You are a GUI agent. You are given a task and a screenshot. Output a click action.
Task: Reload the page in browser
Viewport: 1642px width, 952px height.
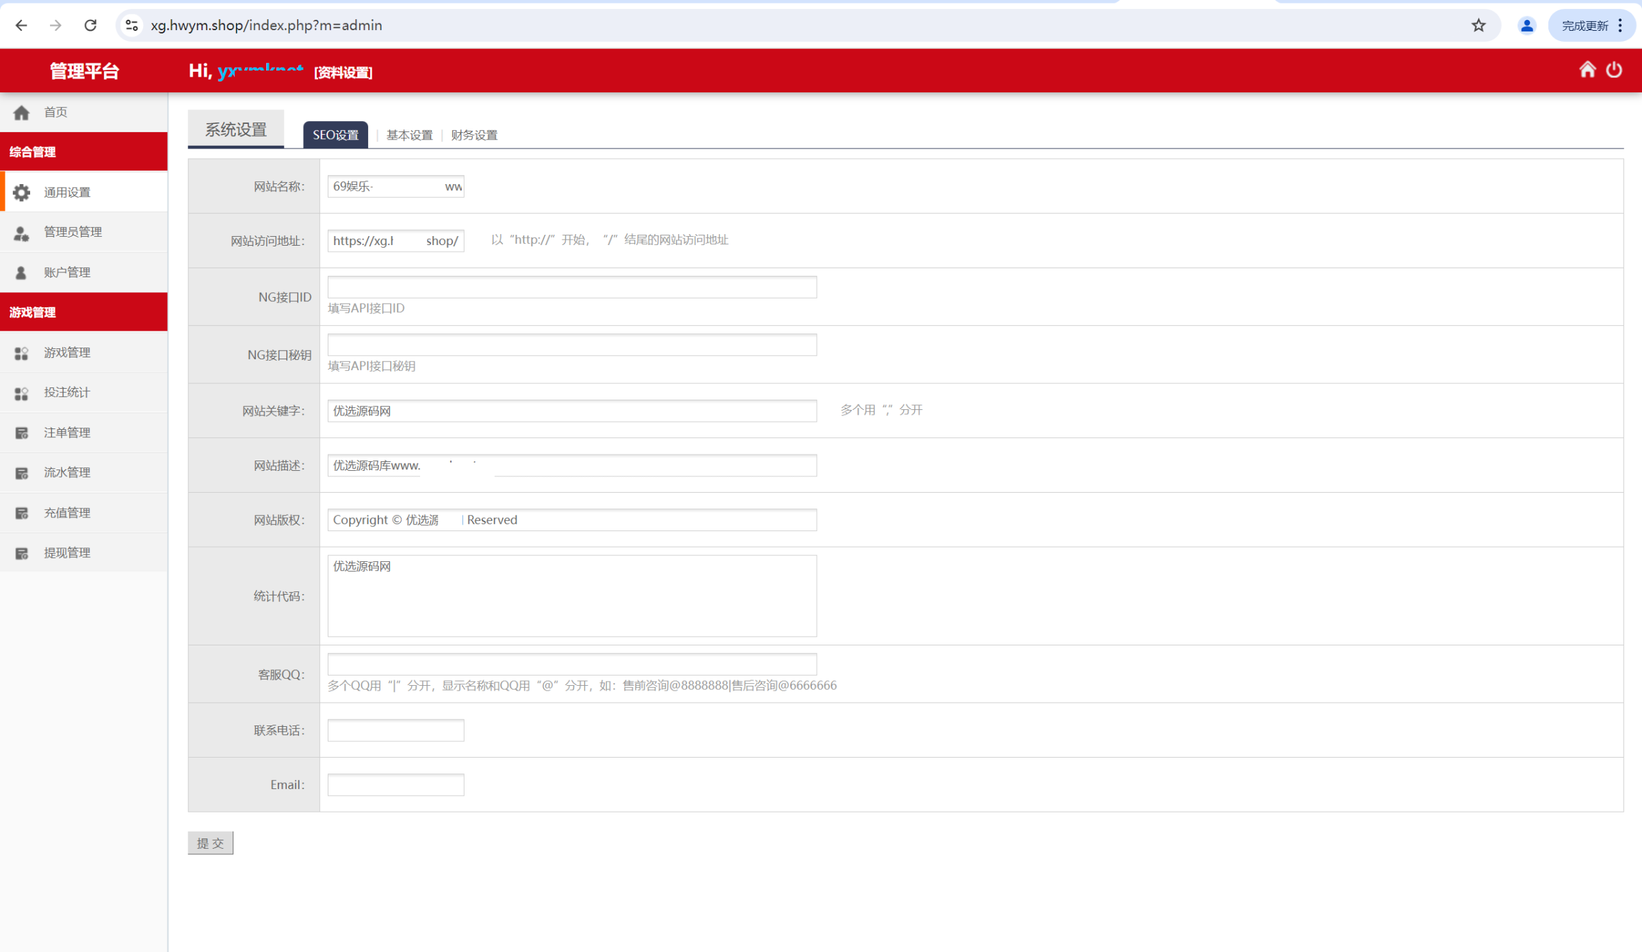point(90,25)
